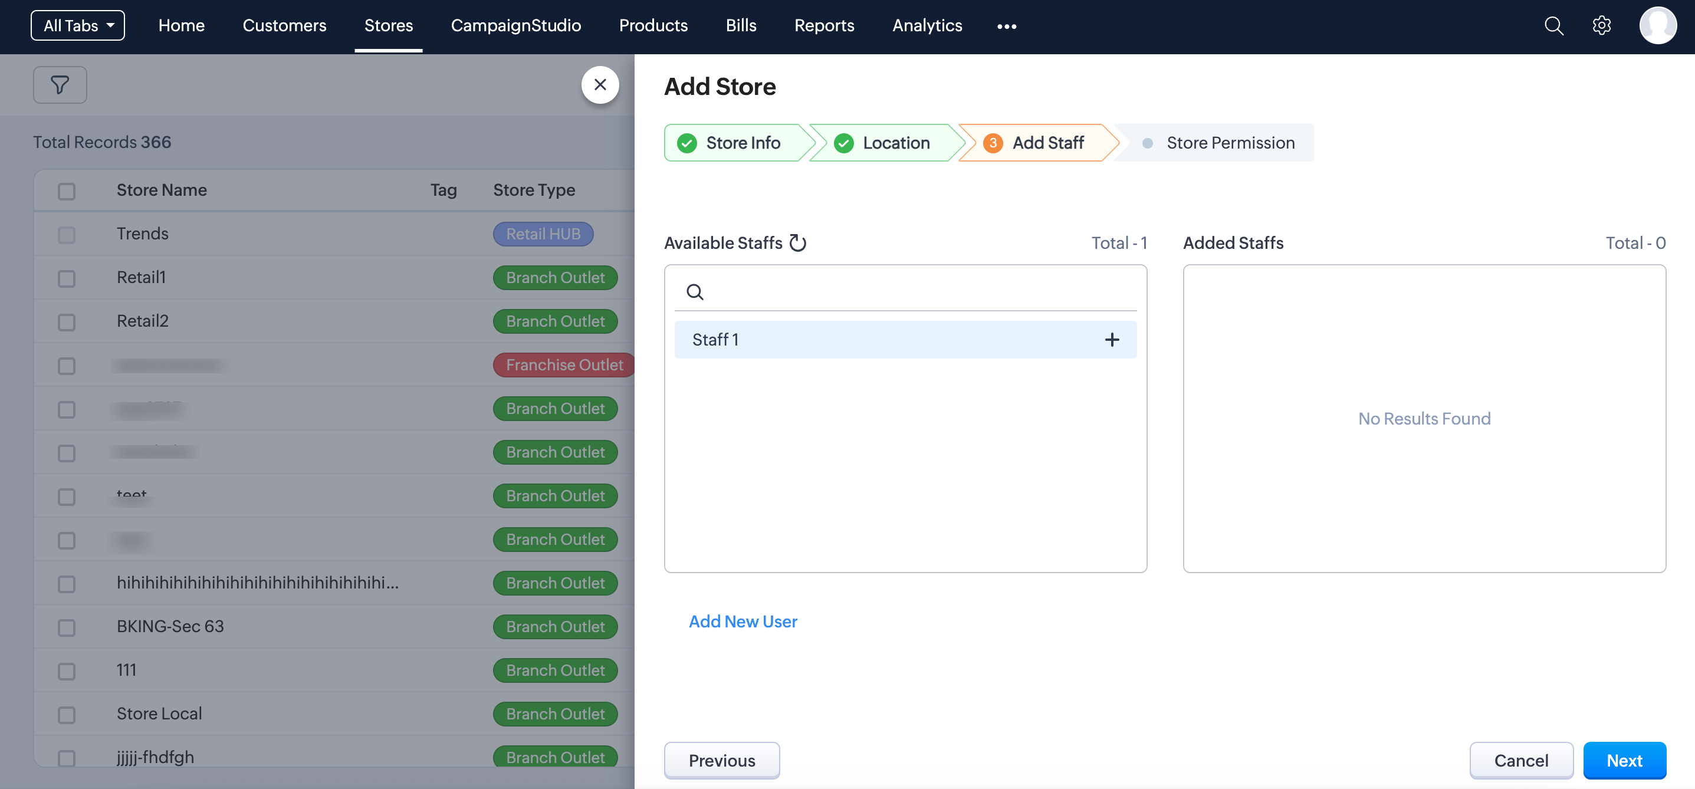Image resolution: width=1695 pixels, height=789 pixels.
Task: Click the Store Name column header
Action: pos(162,190)
